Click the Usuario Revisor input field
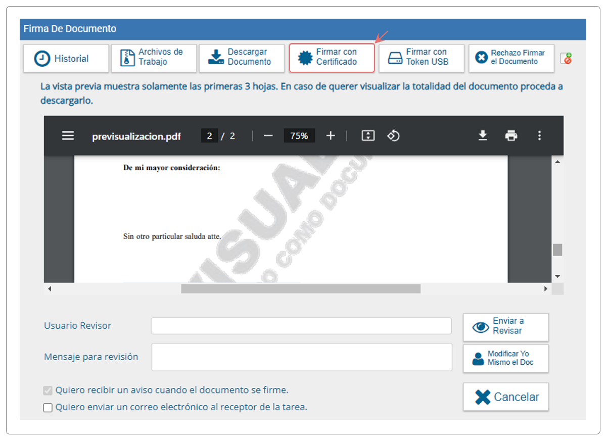This screenshot has width=608, height=443. click(x=301, y=326)
